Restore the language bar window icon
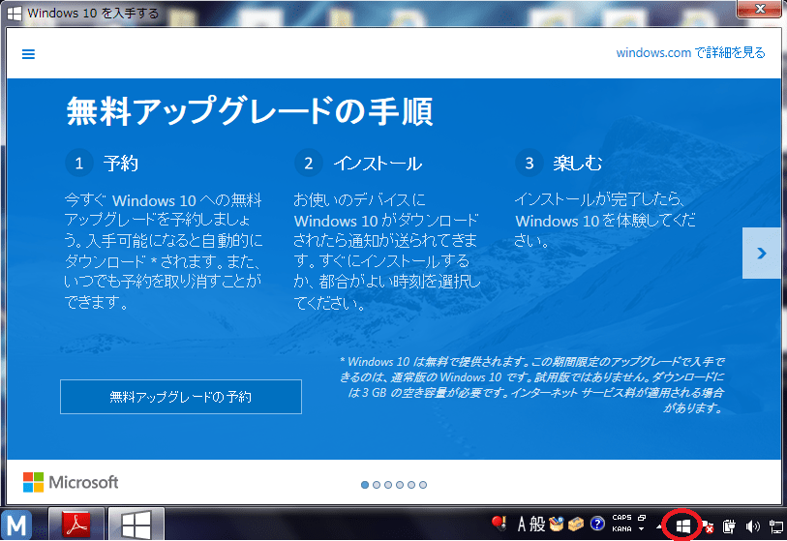Screen dimensions: 787x541 tap(642, 518)
